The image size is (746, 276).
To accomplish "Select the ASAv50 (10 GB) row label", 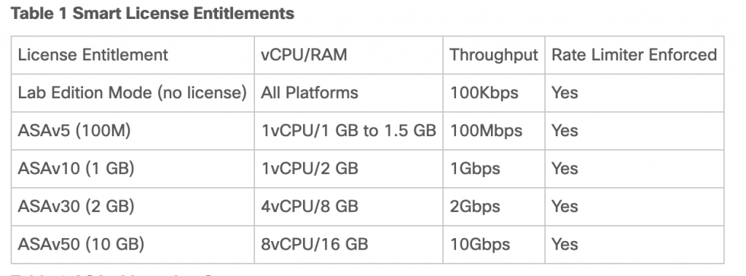I will (x=81, y=244).
